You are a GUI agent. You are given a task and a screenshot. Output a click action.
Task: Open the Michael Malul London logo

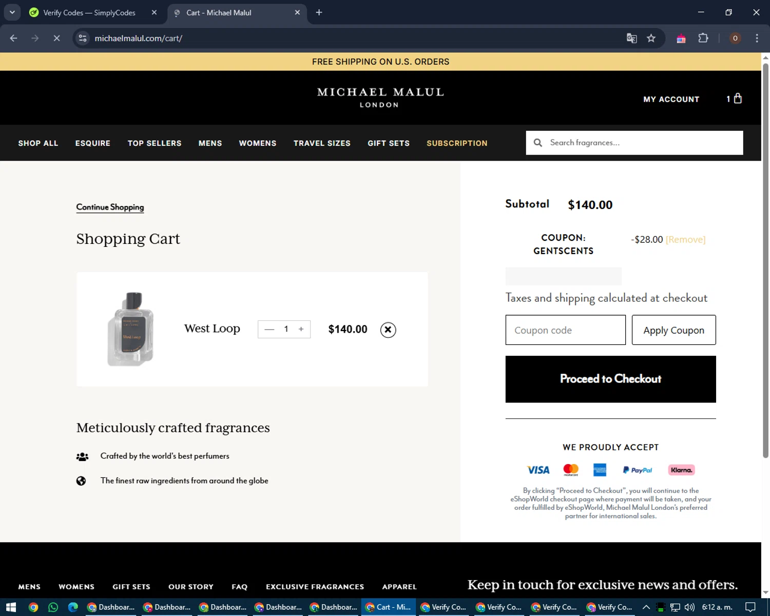[380, 97]
